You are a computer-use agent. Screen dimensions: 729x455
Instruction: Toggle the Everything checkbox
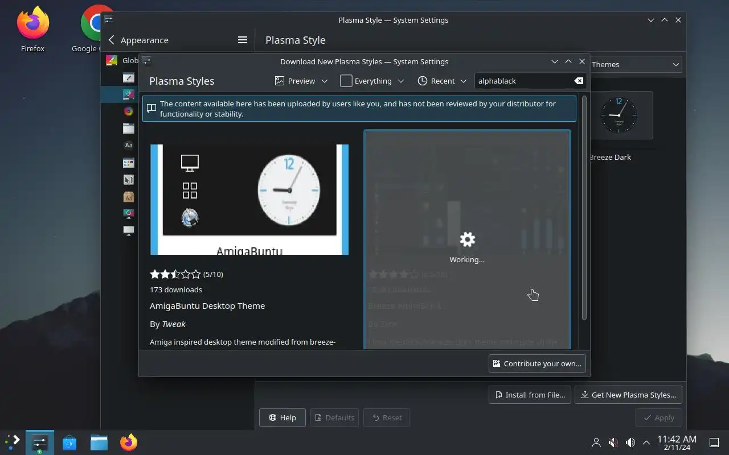[x=346, y=81]
